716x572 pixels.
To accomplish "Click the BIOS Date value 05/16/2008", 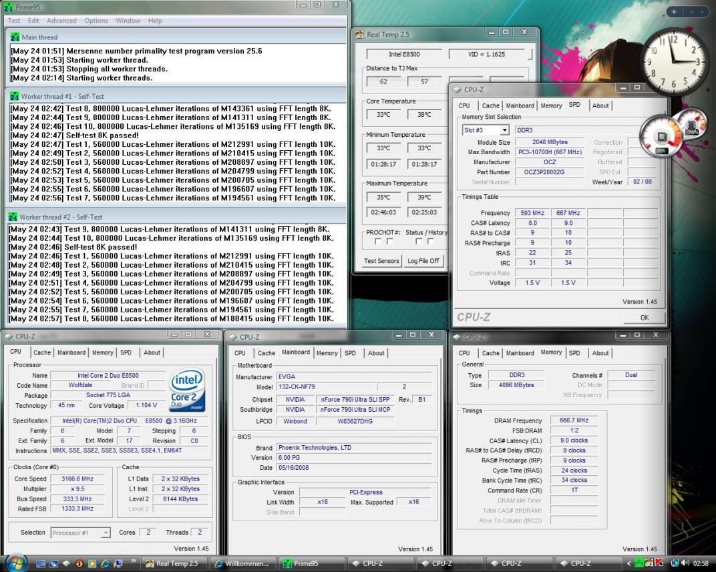I will (x=355, y=467).
